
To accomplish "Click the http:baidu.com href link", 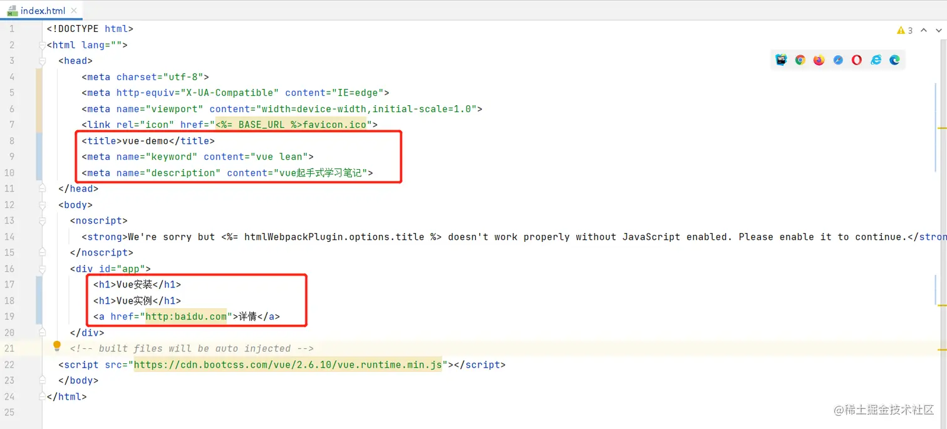I will click(186, 316).
